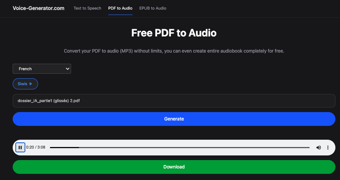Screen dimensions: 340x180
Task: Click the chevron arrow on the language selector
Action: (68, 69)
